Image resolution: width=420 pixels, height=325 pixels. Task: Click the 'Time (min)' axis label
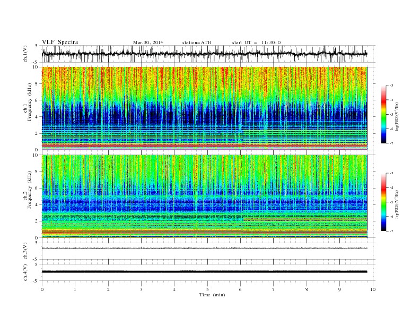click(x=212, y=295)
